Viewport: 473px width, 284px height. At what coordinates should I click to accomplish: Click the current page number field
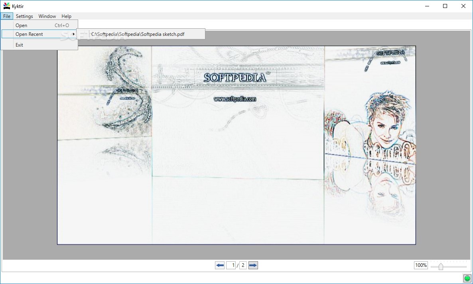point(231,265)
